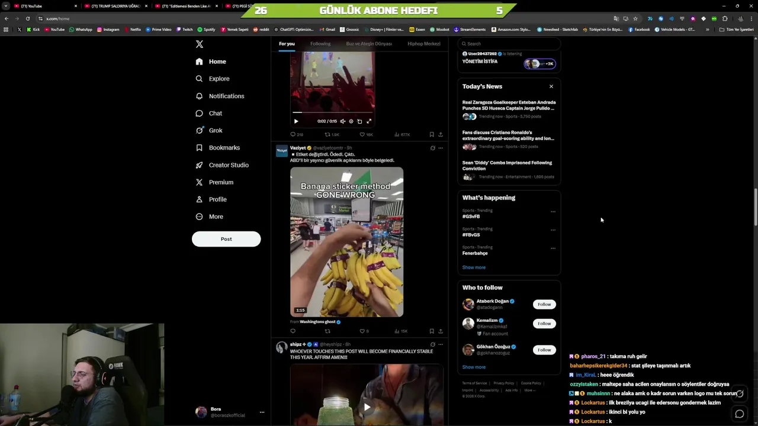Share the football video post
The width and height of the screenshot is (758, 426).
[440, 134]
